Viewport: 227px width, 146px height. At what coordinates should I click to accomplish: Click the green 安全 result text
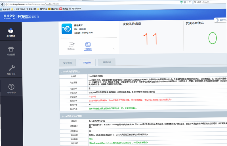pyautogui.click(x=91, y=139)
